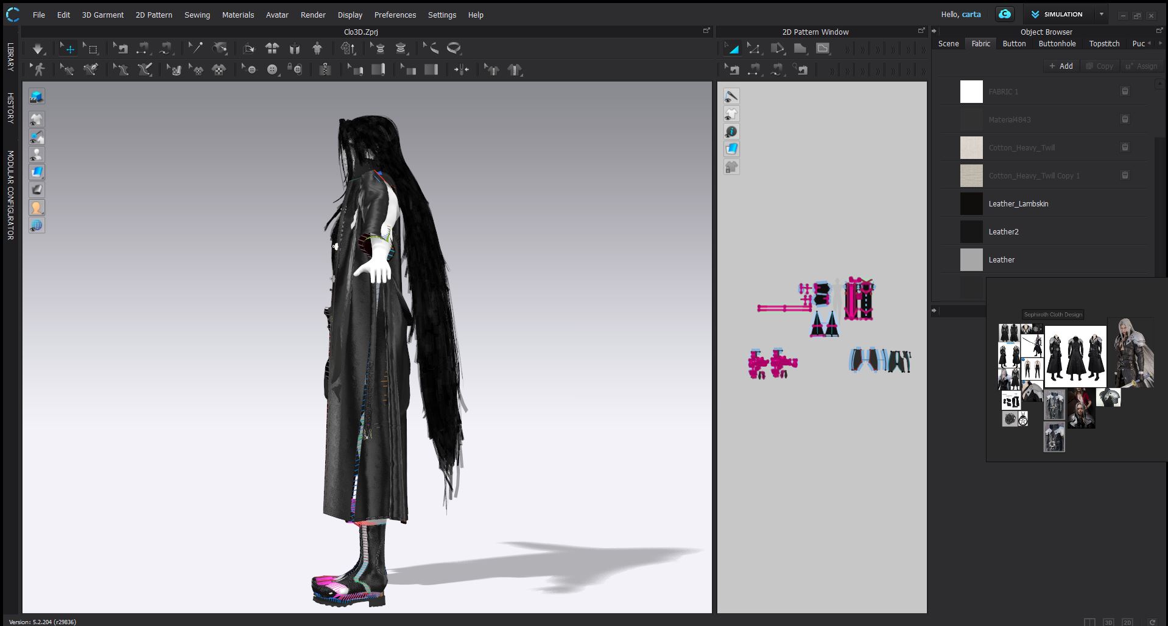Click the Copy fabric button

1099,66
